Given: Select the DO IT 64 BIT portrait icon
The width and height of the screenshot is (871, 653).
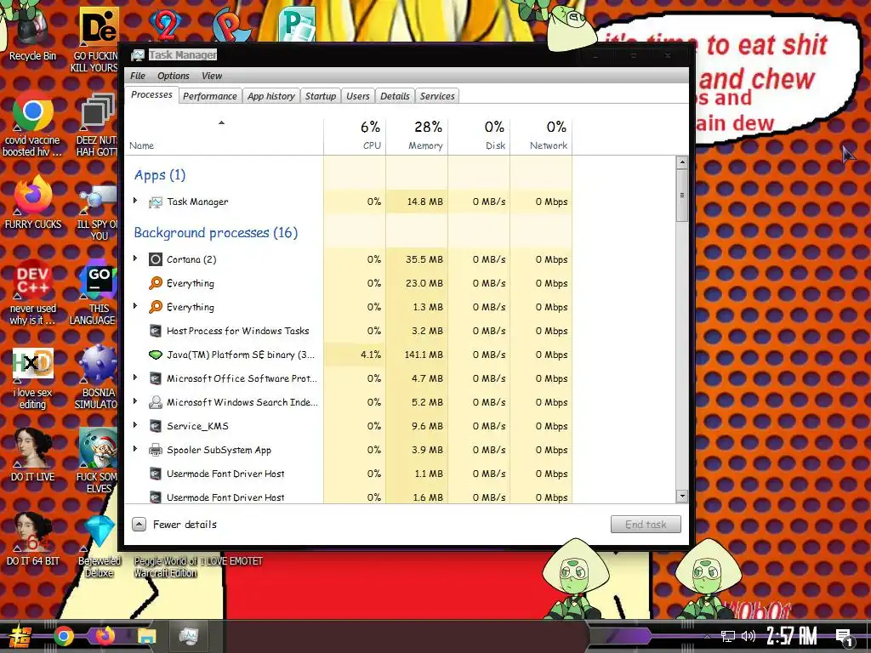Looking at the screenshot, I should pyautogui.click(x=32, y=532).
